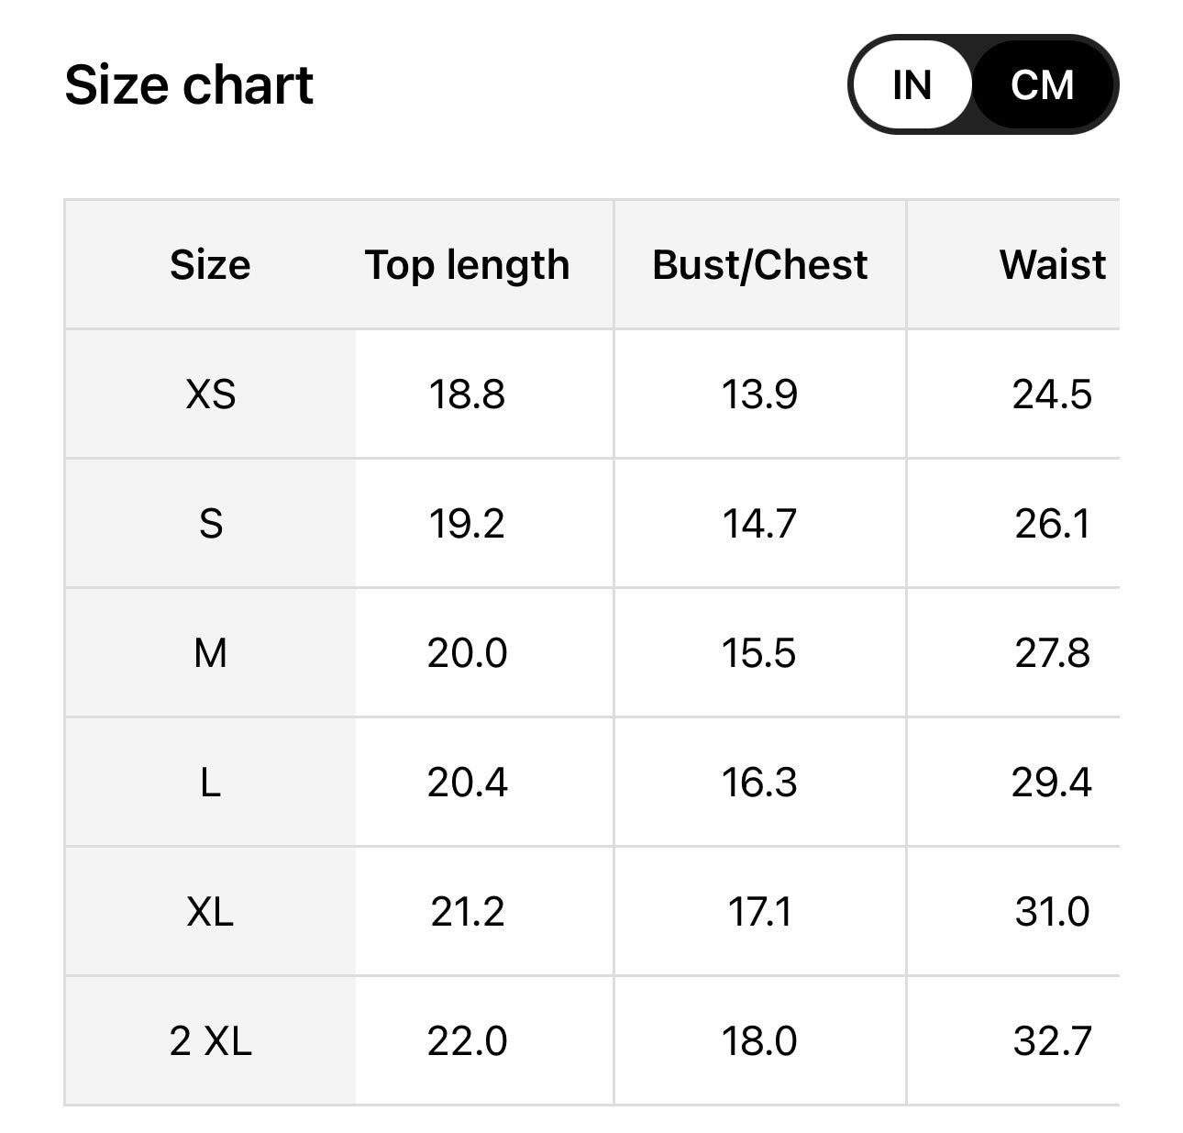Click the Size chart heading
The image size is (1183, 1133).
(x=189, y=85)
